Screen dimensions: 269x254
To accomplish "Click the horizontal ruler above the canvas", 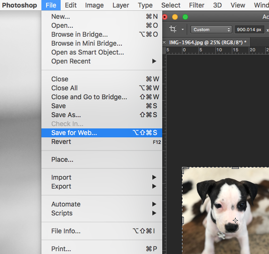I will [x=218, y=50].
